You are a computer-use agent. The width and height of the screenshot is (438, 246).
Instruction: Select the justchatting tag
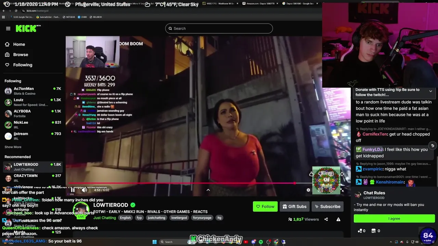[156, 218]
